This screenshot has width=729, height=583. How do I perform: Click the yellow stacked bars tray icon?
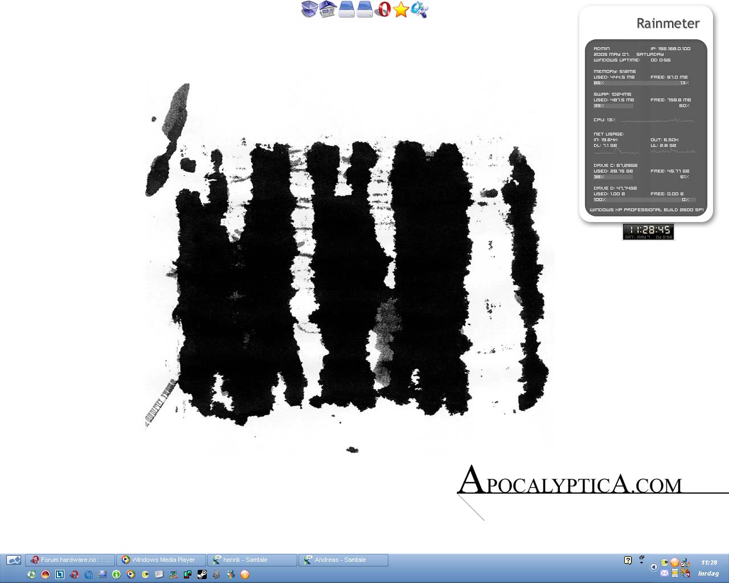pyautogui.click(x=675, y=573)
